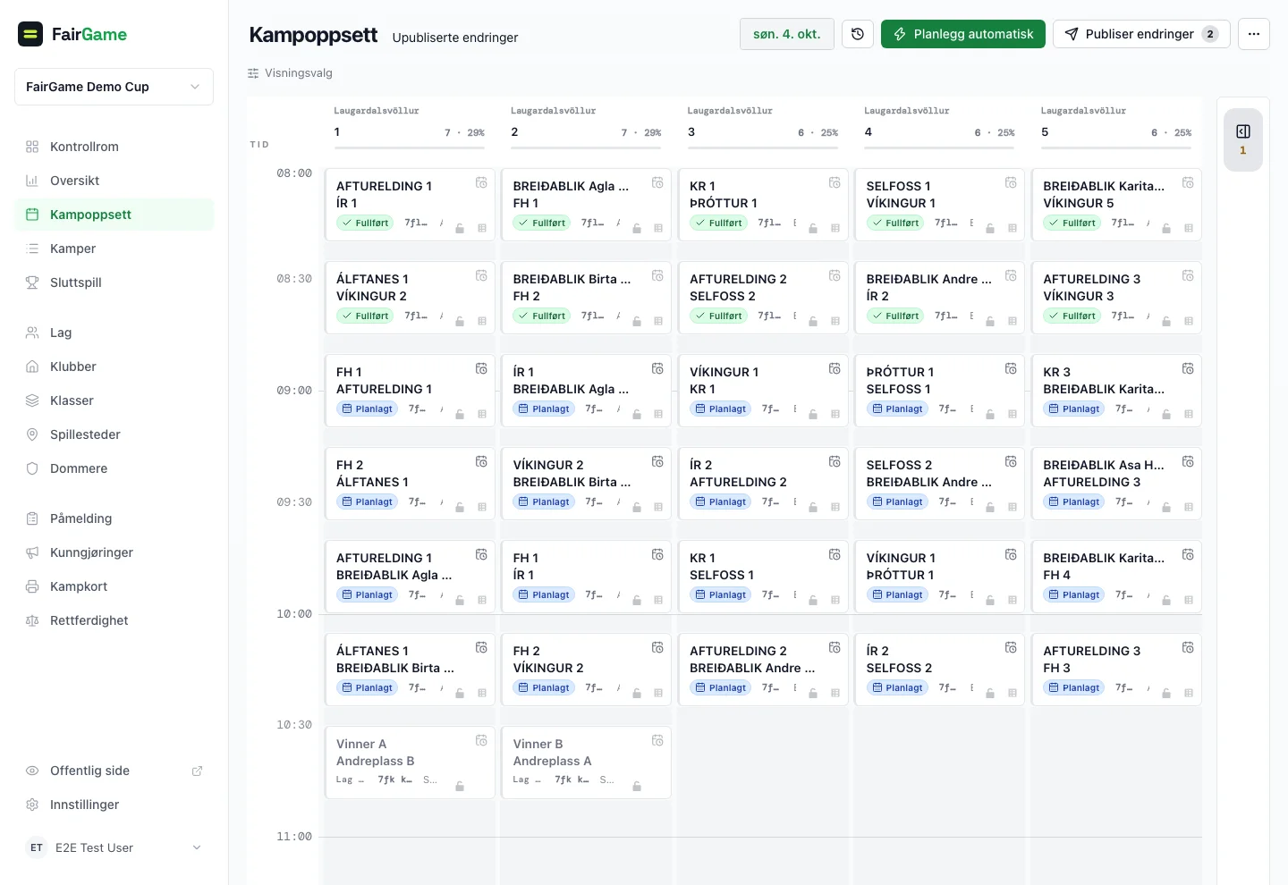1288x885 pixels.
Task: Toggle lock on Vinner B – Andreplass A match
Action: pyautogui.click(x=637, y=786)
